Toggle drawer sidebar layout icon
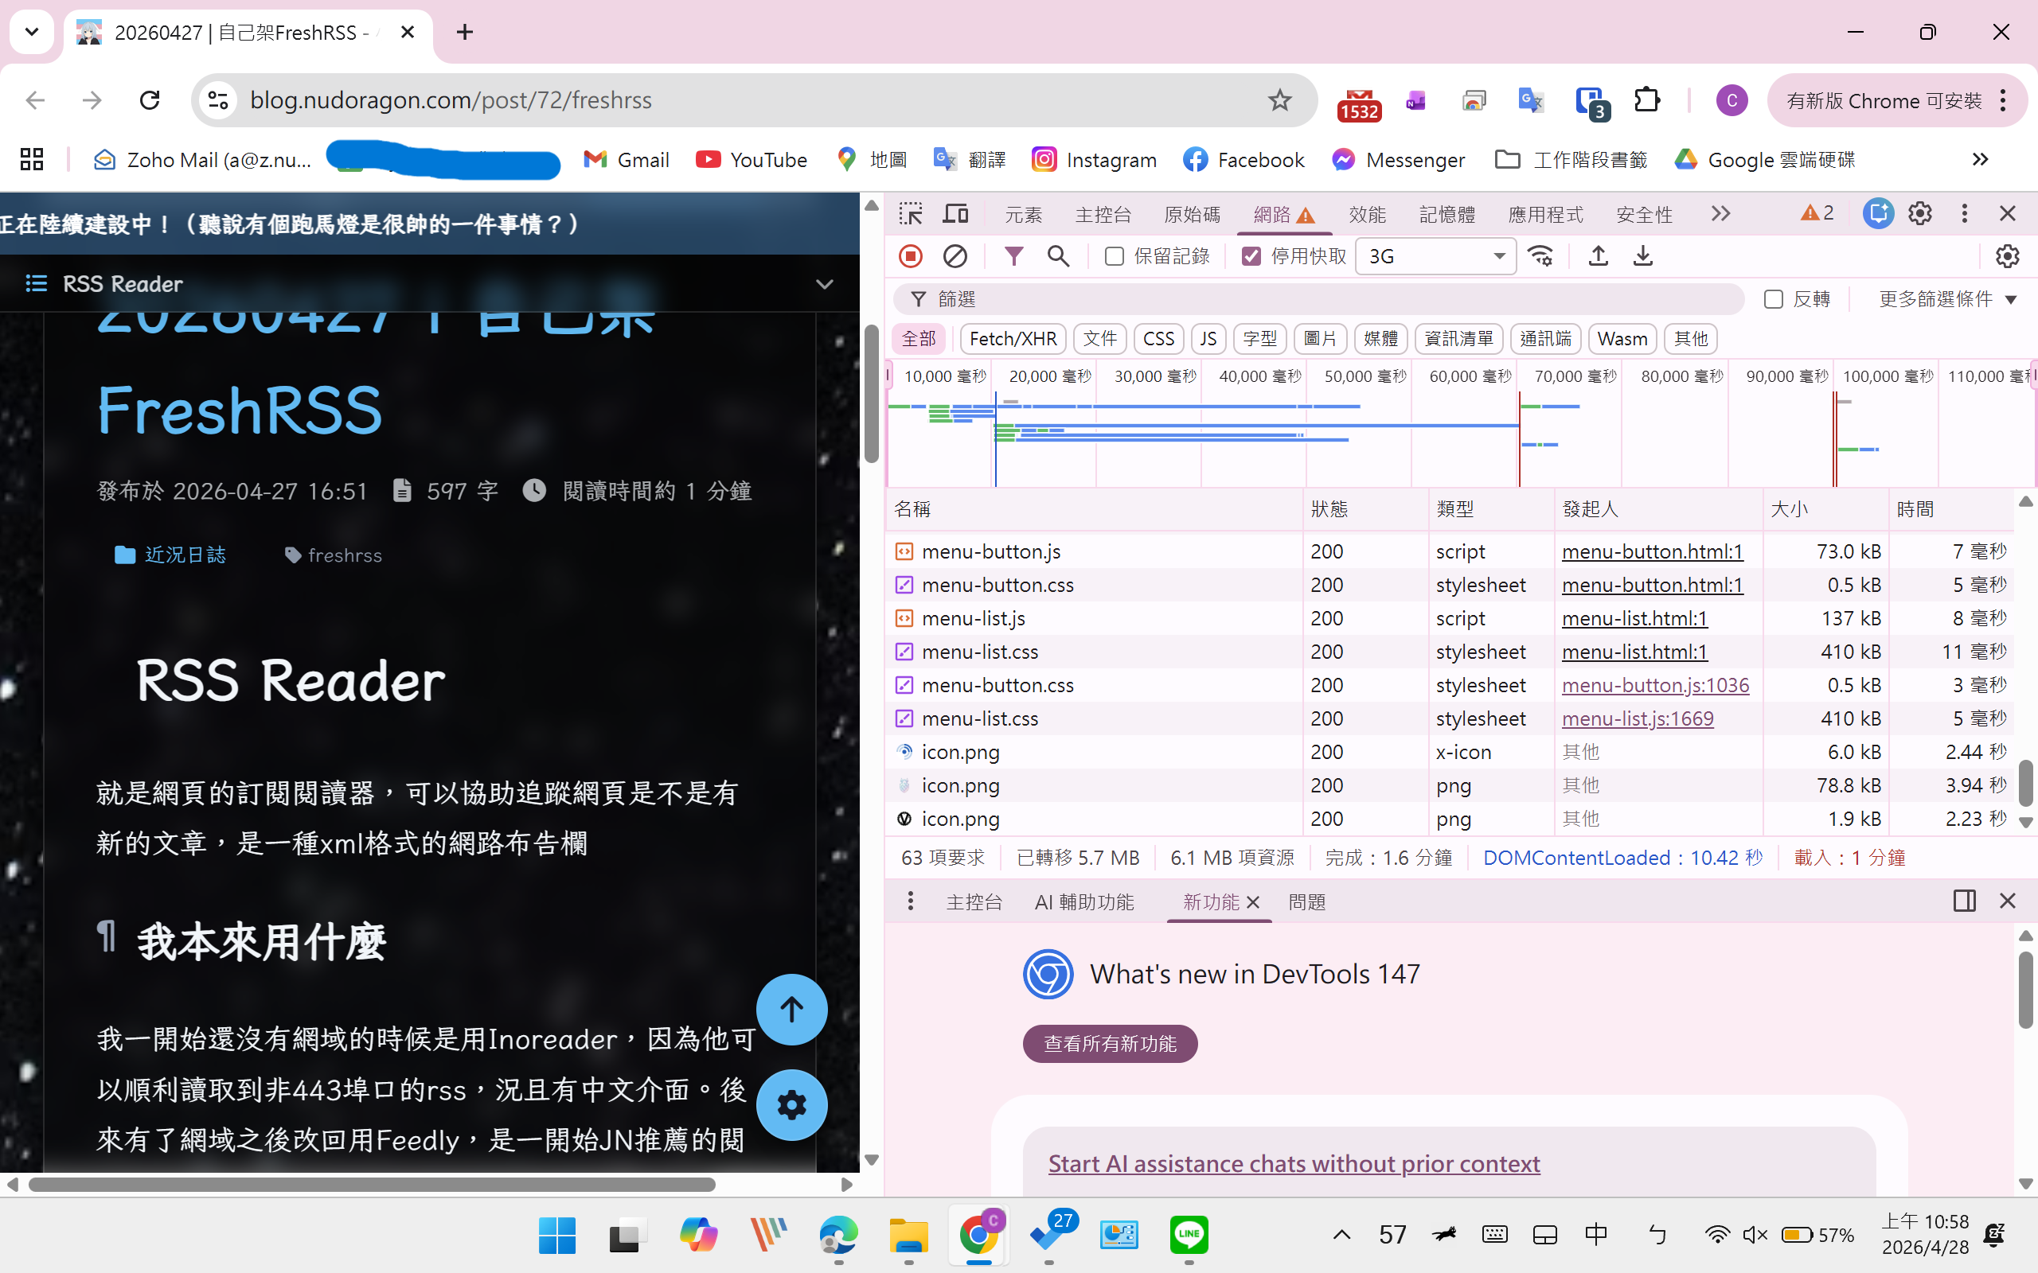2038x1273 pixels. [1965, 901]
